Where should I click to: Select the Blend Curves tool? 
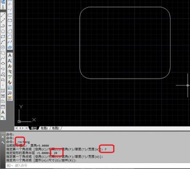coord(10,42)
